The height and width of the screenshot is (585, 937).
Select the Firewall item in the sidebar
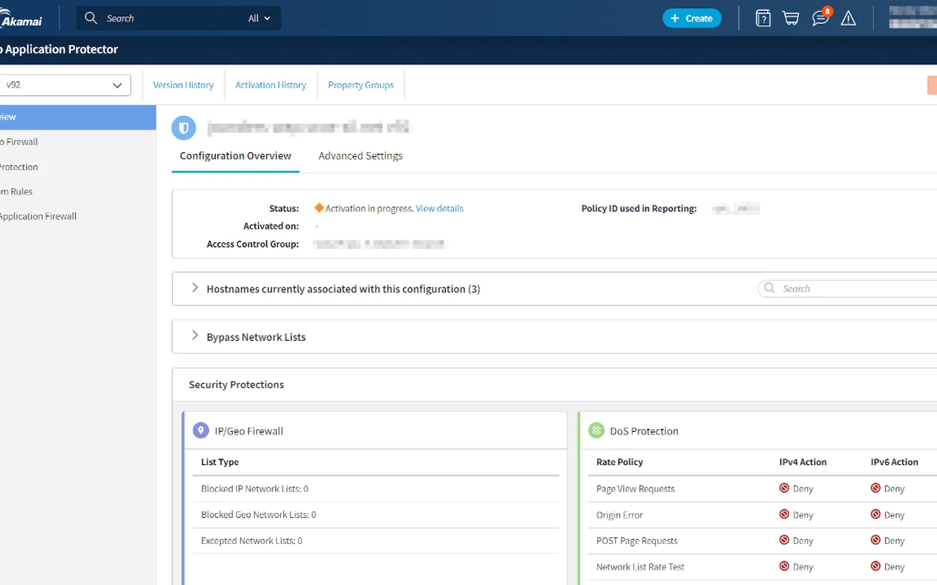pyautogui.click(x=78, y=142)
